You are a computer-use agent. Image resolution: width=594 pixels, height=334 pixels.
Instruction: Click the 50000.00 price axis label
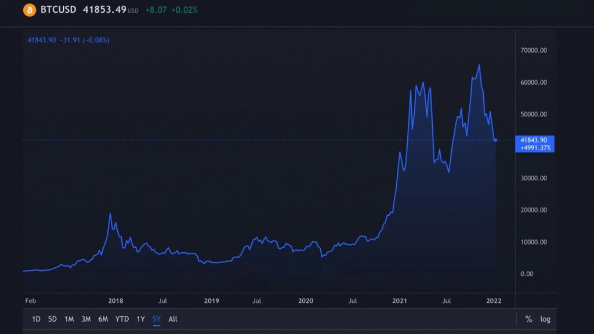[x=534, y=114]
